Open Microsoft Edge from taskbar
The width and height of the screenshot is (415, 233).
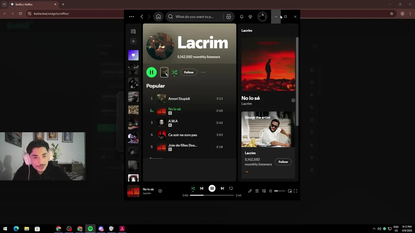16,229
